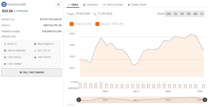The image size is (209, 107).
Task: Click the From date field 10-09-2025
Action: pyautogui.click(x=83, y=13)
